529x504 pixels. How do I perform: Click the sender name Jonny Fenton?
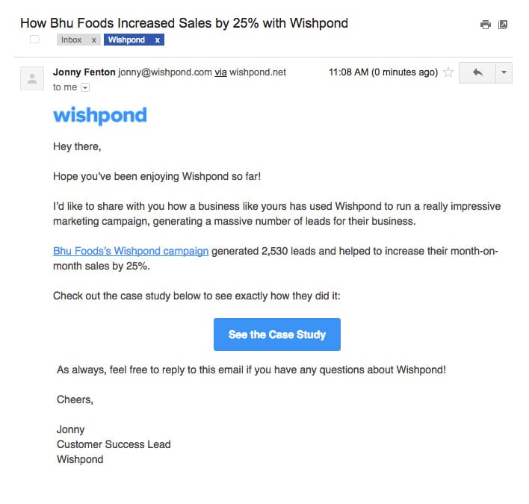click(x=84, y=72)
